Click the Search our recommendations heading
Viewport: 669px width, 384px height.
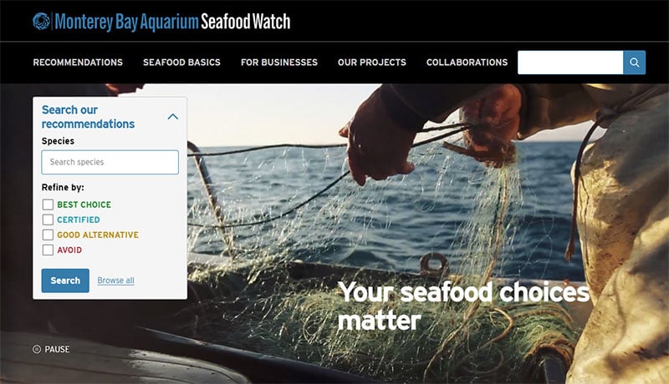(x=89, y=117)
